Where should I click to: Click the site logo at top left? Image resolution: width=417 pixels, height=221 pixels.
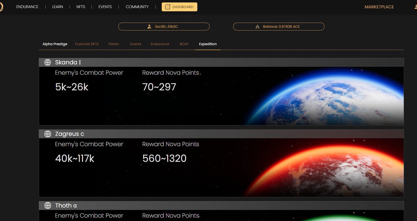[1, 7]
